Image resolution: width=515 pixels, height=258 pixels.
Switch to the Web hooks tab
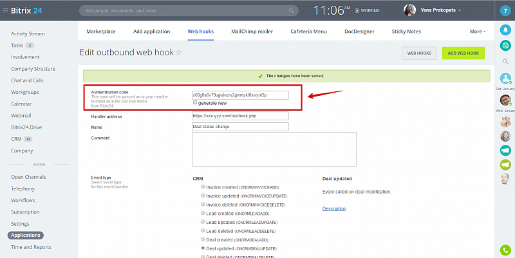tap(200, 32)
